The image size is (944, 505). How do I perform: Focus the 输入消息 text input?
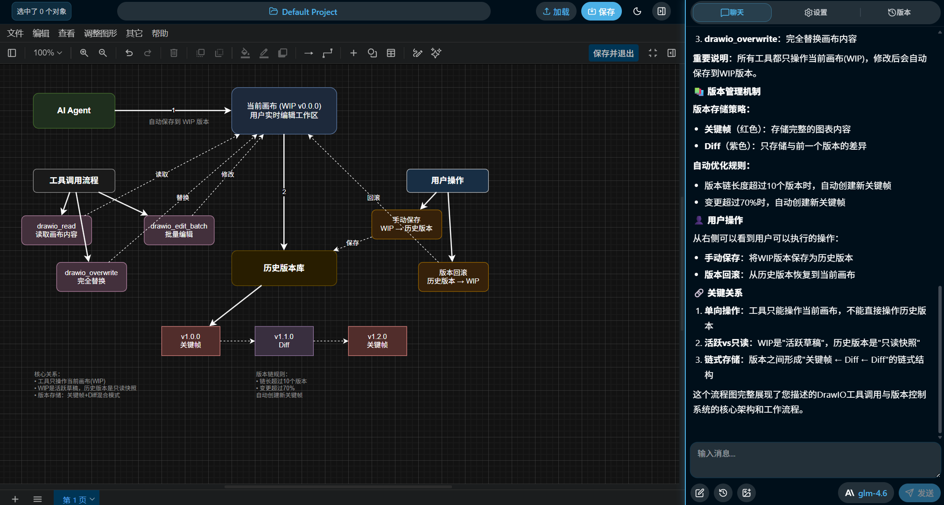click(815, 460)
